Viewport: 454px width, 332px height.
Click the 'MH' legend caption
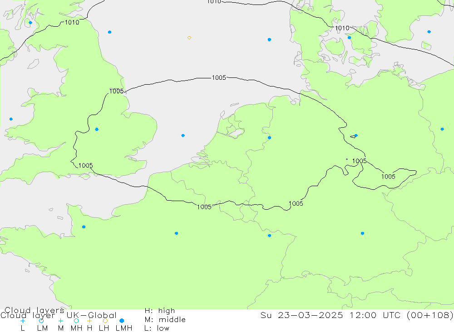pyautogui.click(x=76, y=328)
